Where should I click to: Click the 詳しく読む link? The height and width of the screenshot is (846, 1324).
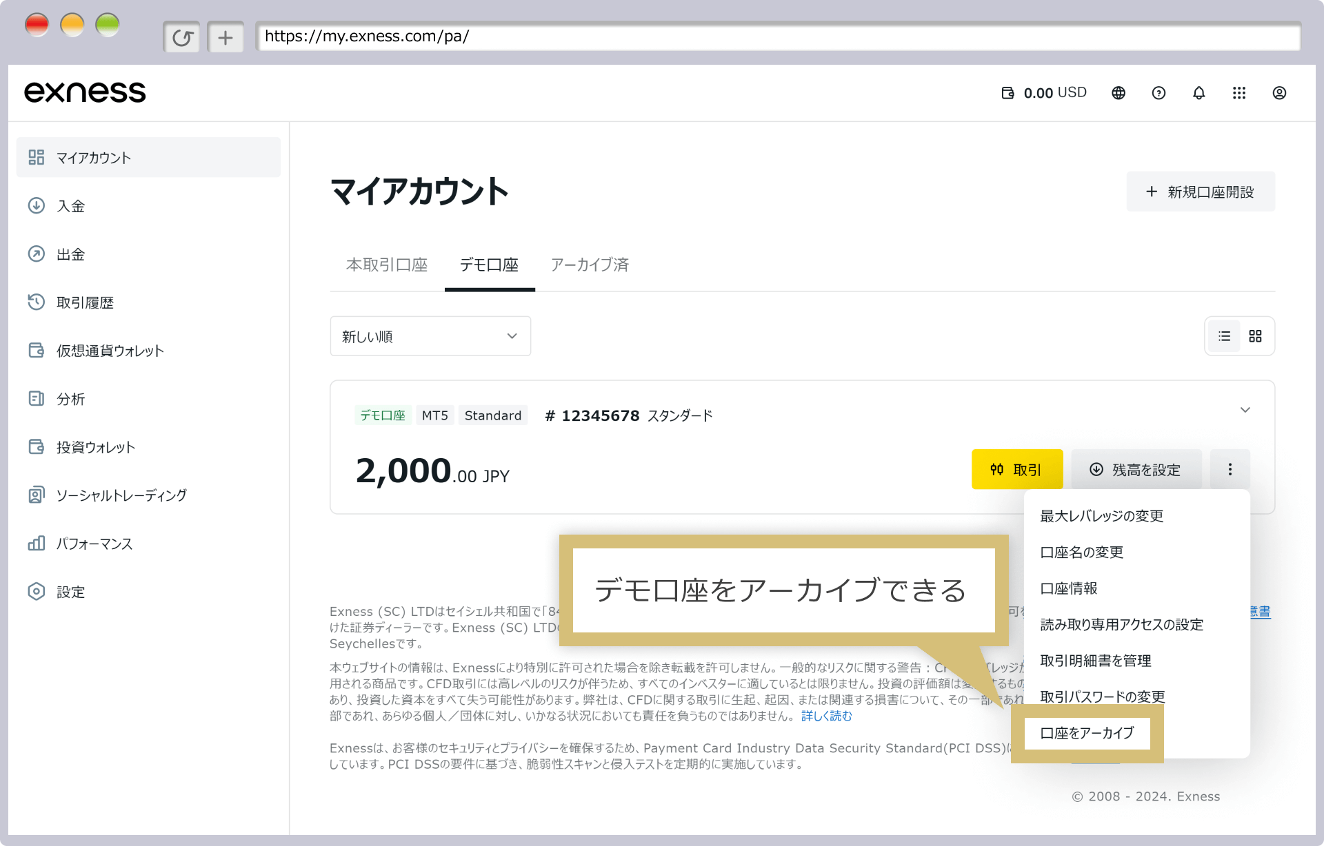(x=827, y=716)
